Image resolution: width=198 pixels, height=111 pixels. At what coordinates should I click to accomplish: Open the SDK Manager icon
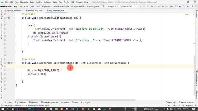pyautogui.click(x=188, y=6)
